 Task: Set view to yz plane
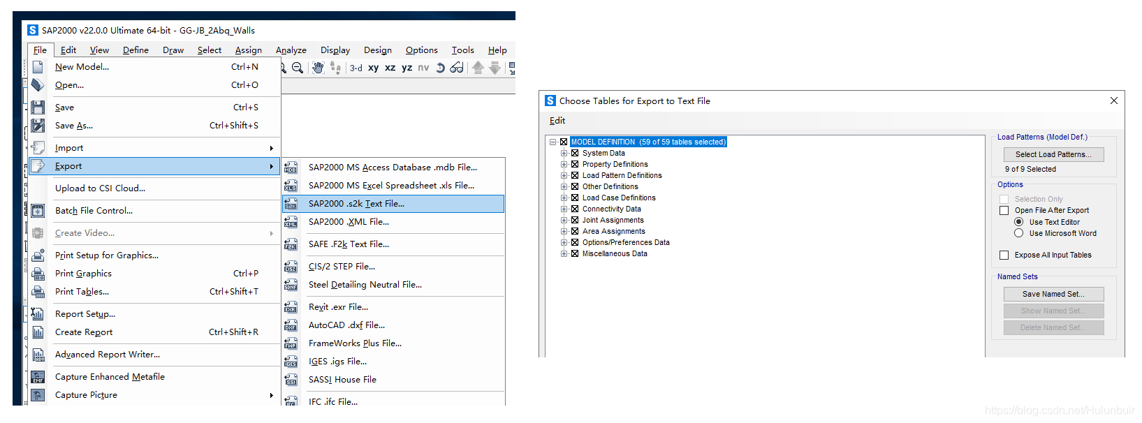[x=407, y=68]
